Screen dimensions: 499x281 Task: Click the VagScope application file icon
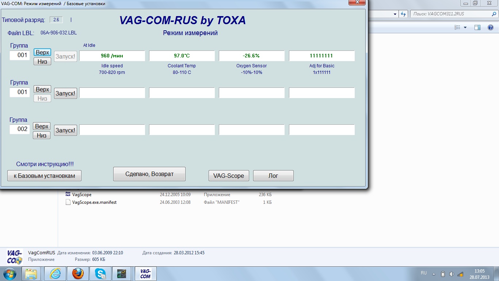tap(68, 195)
